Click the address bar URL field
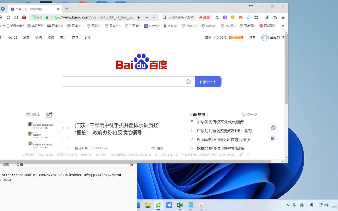 pos(92,18)
